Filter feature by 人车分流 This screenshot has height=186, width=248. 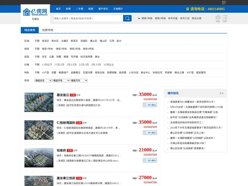(134, 72)
